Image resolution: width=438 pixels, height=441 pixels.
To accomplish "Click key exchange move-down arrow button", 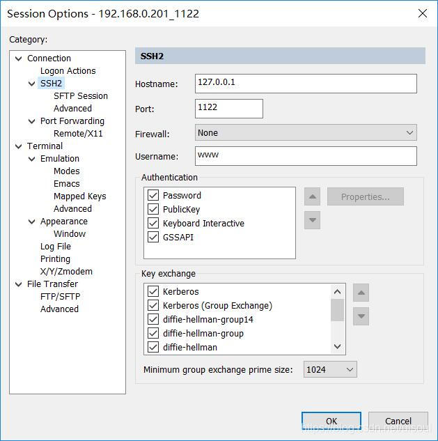I will (x=361, y=316).
